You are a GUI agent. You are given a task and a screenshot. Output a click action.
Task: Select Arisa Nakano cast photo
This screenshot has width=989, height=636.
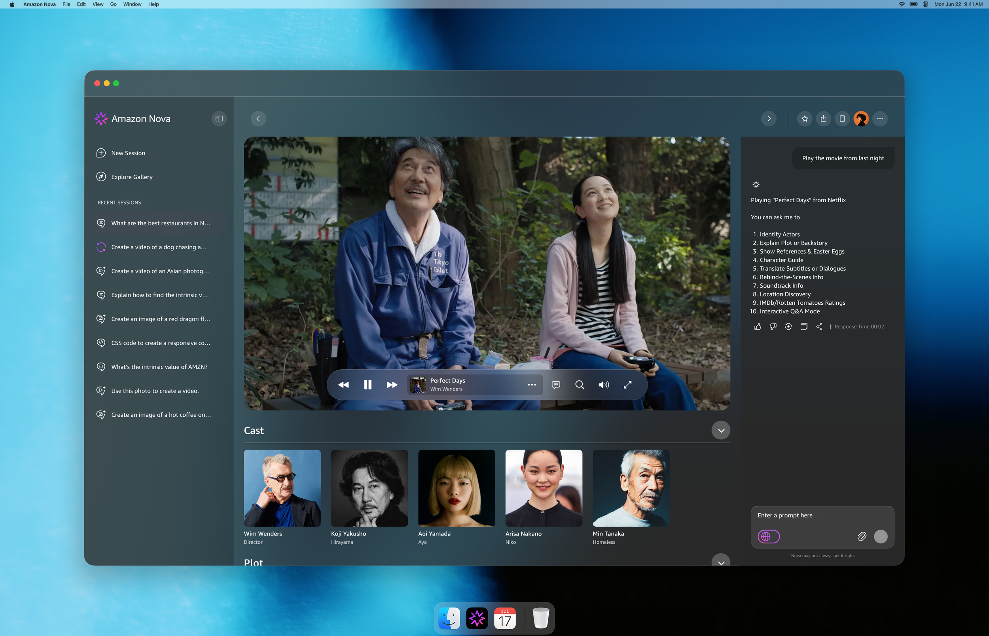click(544, 488)
